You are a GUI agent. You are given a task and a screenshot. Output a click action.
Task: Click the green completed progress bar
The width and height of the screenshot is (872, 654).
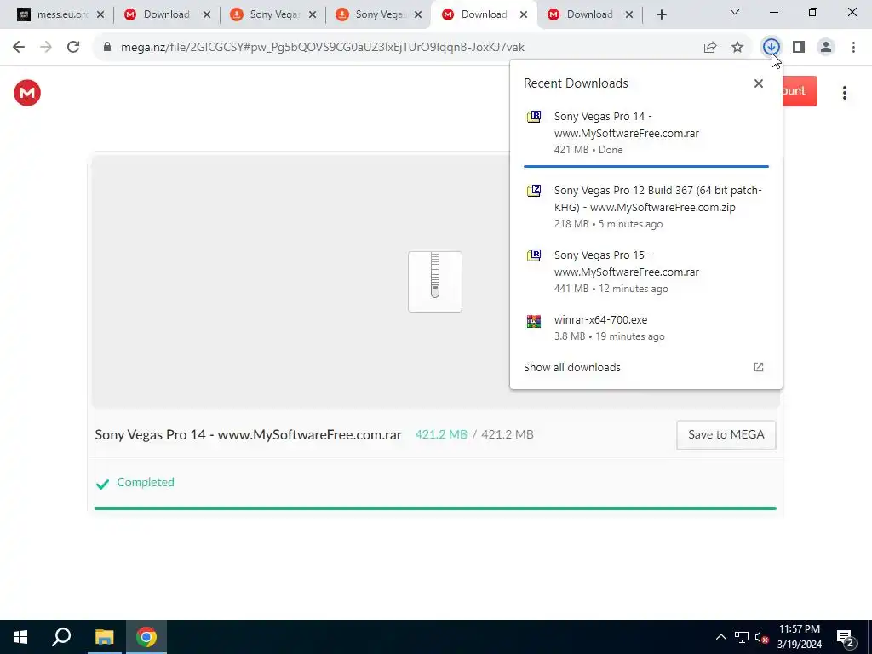(435, 508)
